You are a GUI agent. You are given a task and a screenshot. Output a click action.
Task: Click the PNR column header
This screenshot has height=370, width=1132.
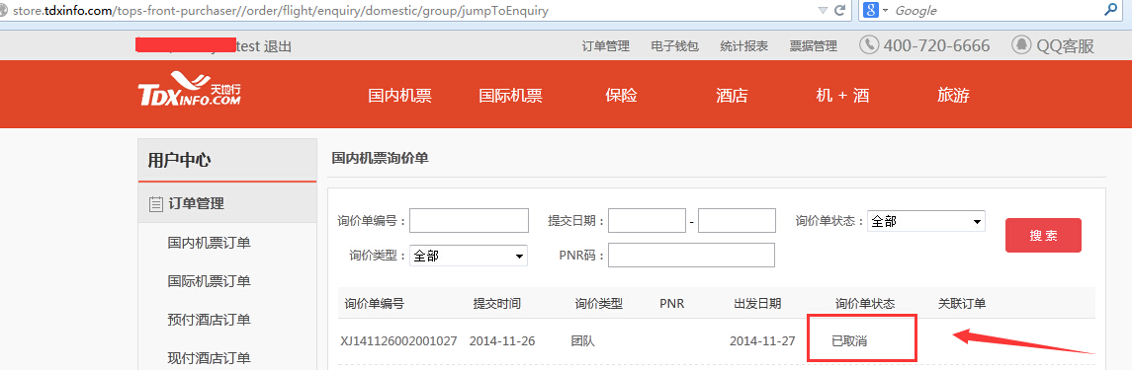click(x=672, y=304)
